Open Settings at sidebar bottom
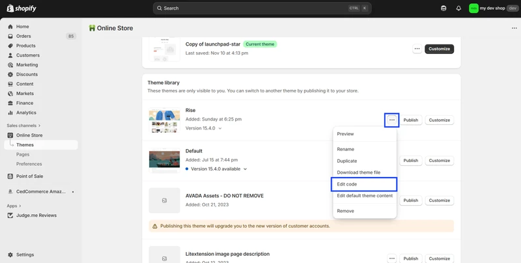 coord(25,255)
